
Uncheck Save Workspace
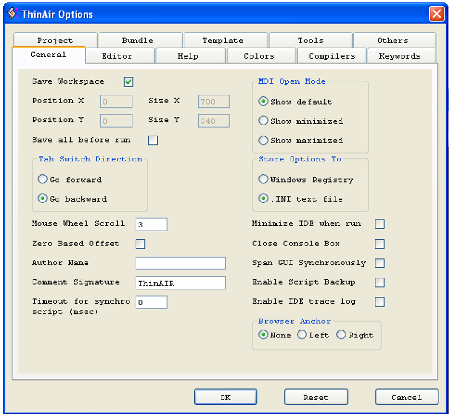(x=128, y=81)
